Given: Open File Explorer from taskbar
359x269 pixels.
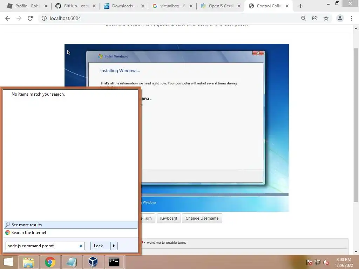Looking at the screenshot, I should point(28,262).
